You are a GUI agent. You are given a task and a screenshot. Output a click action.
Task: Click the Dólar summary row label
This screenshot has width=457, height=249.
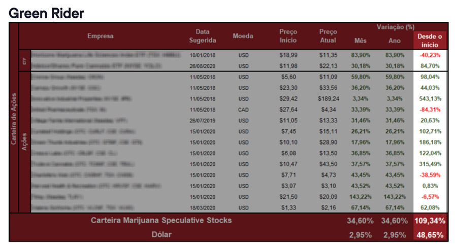[x=161, y=235]
